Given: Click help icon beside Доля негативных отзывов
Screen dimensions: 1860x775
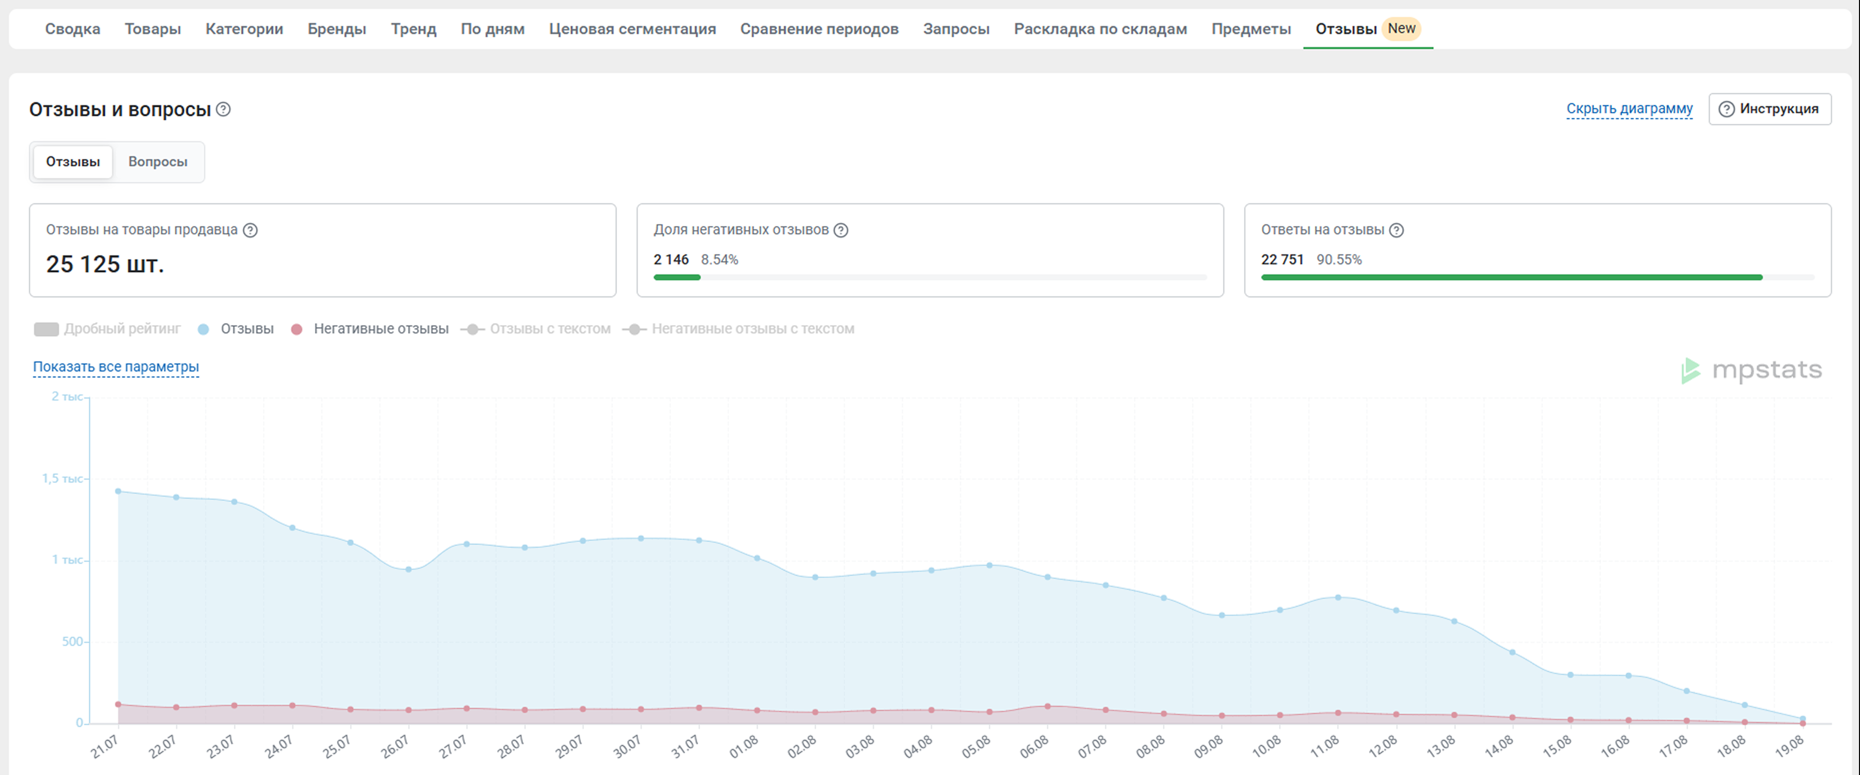Looking at the screenshot, I should [840, 230].
